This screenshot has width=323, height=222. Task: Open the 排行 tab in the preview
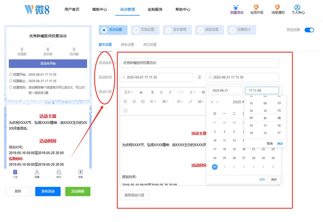tap(59, 174)
